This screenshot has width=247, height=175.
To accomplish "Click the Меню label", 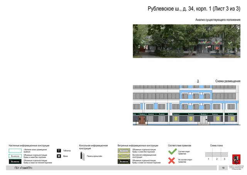I will [x=66, y=156].
